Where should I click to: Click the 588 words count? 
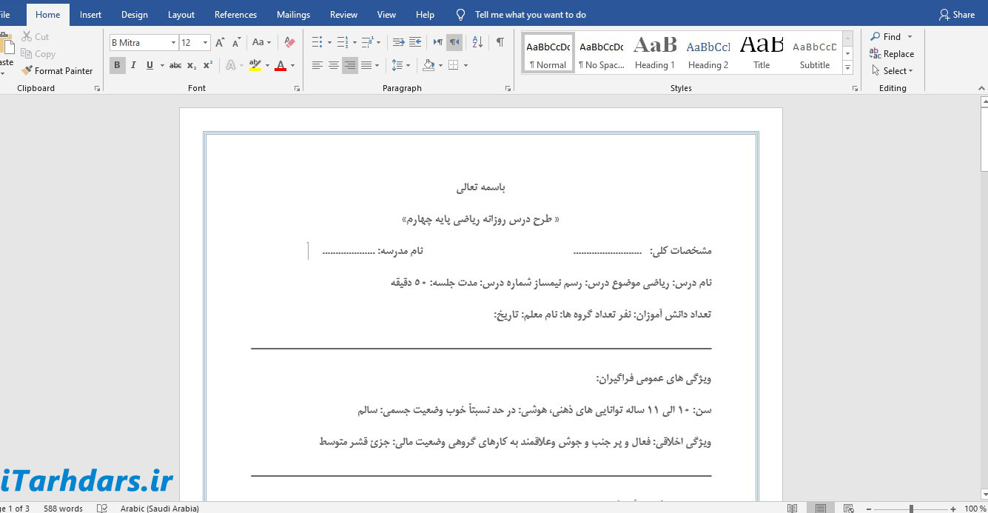pyautogui.click(x=63, y=509)
